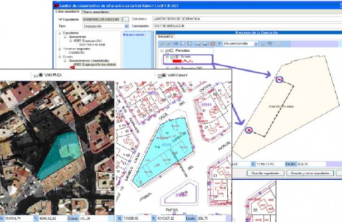Click the Nº Expediente input field

pos(102,19)
